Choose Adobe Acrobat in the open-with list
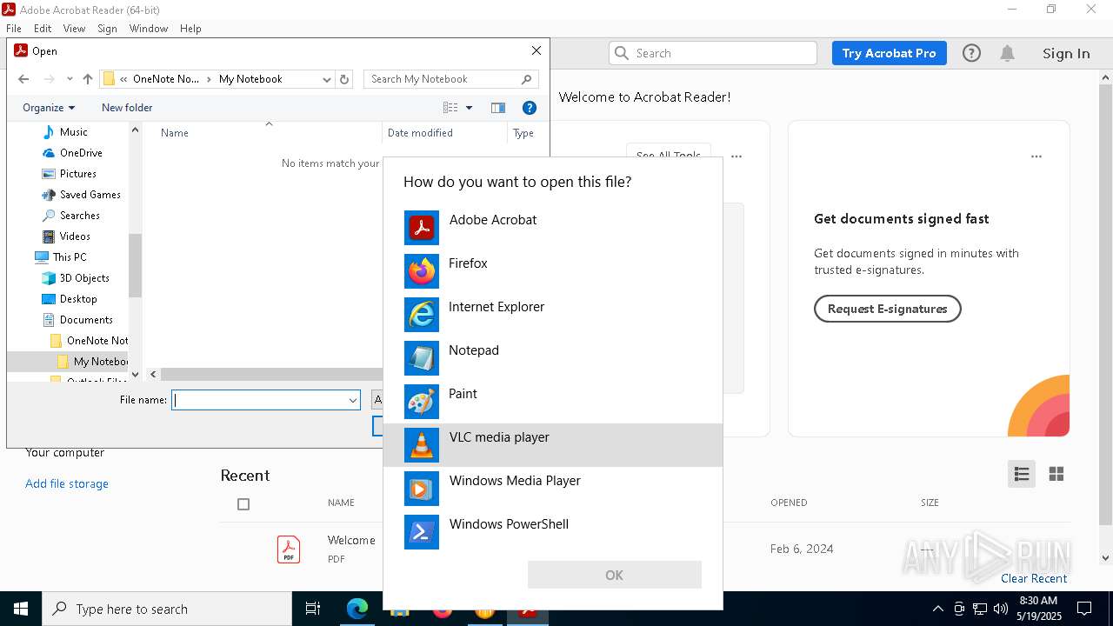Viewport: 1113px width, 626px height. (552, 228)
